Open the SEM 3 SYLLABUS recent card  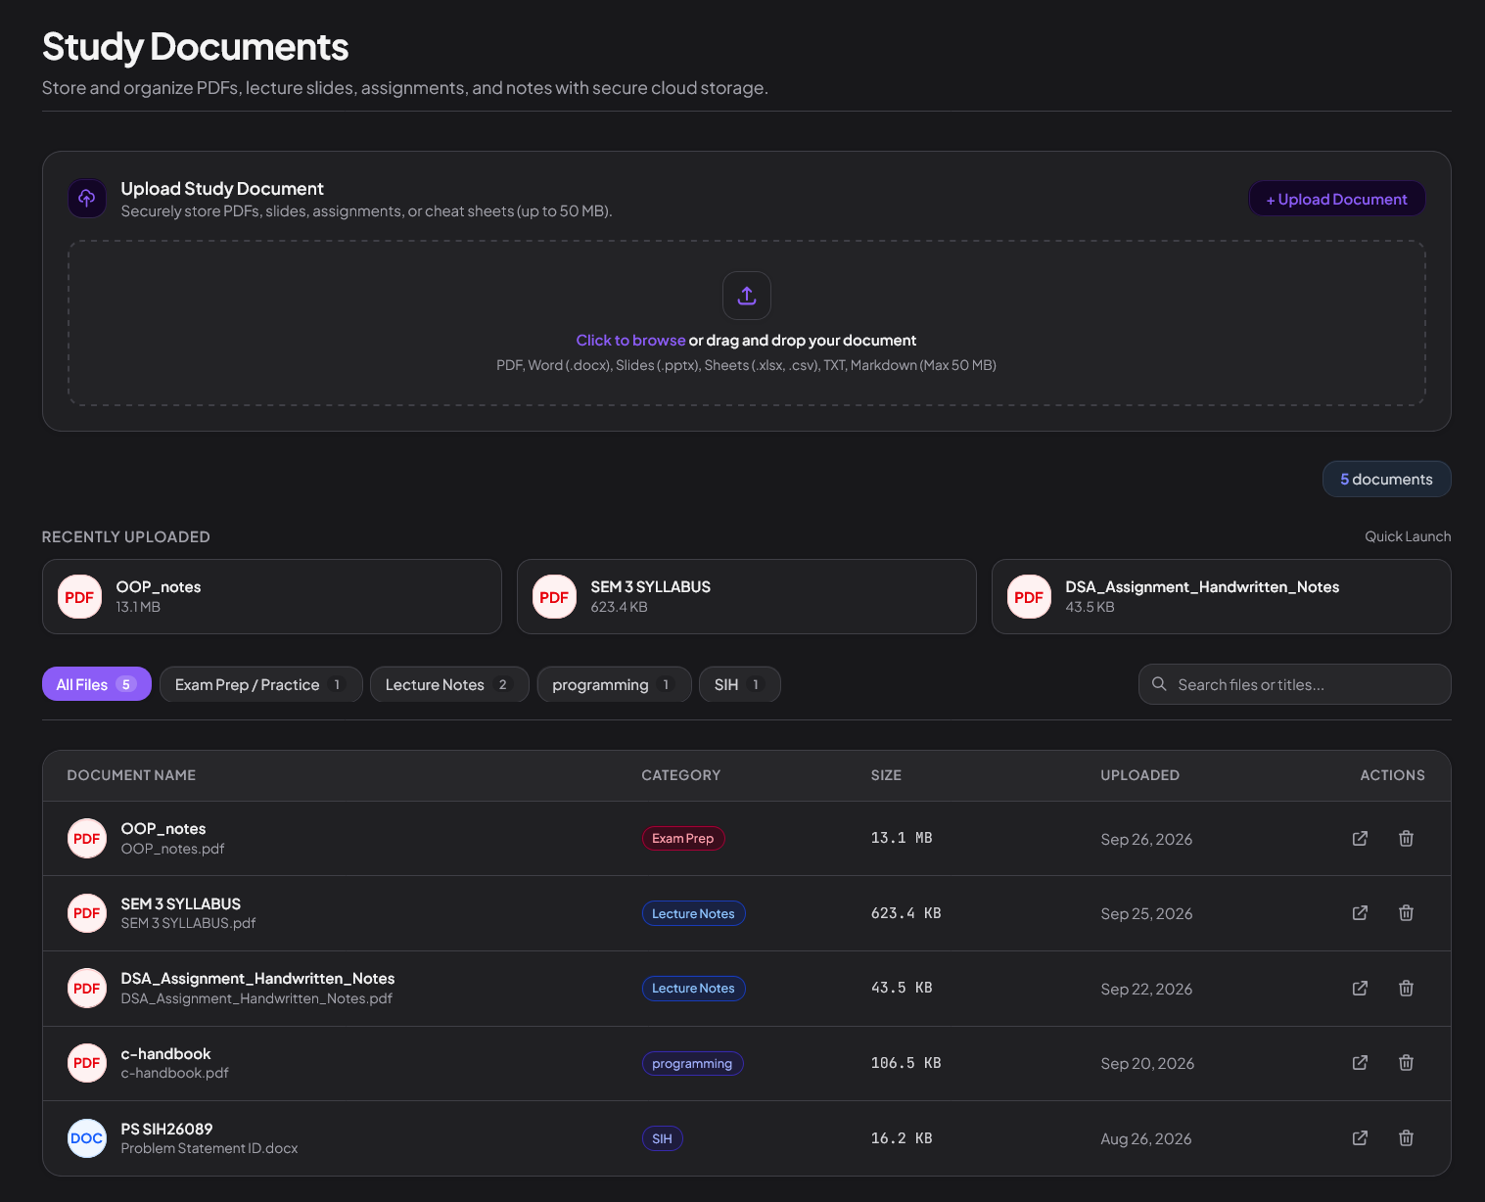click(747, 597)
